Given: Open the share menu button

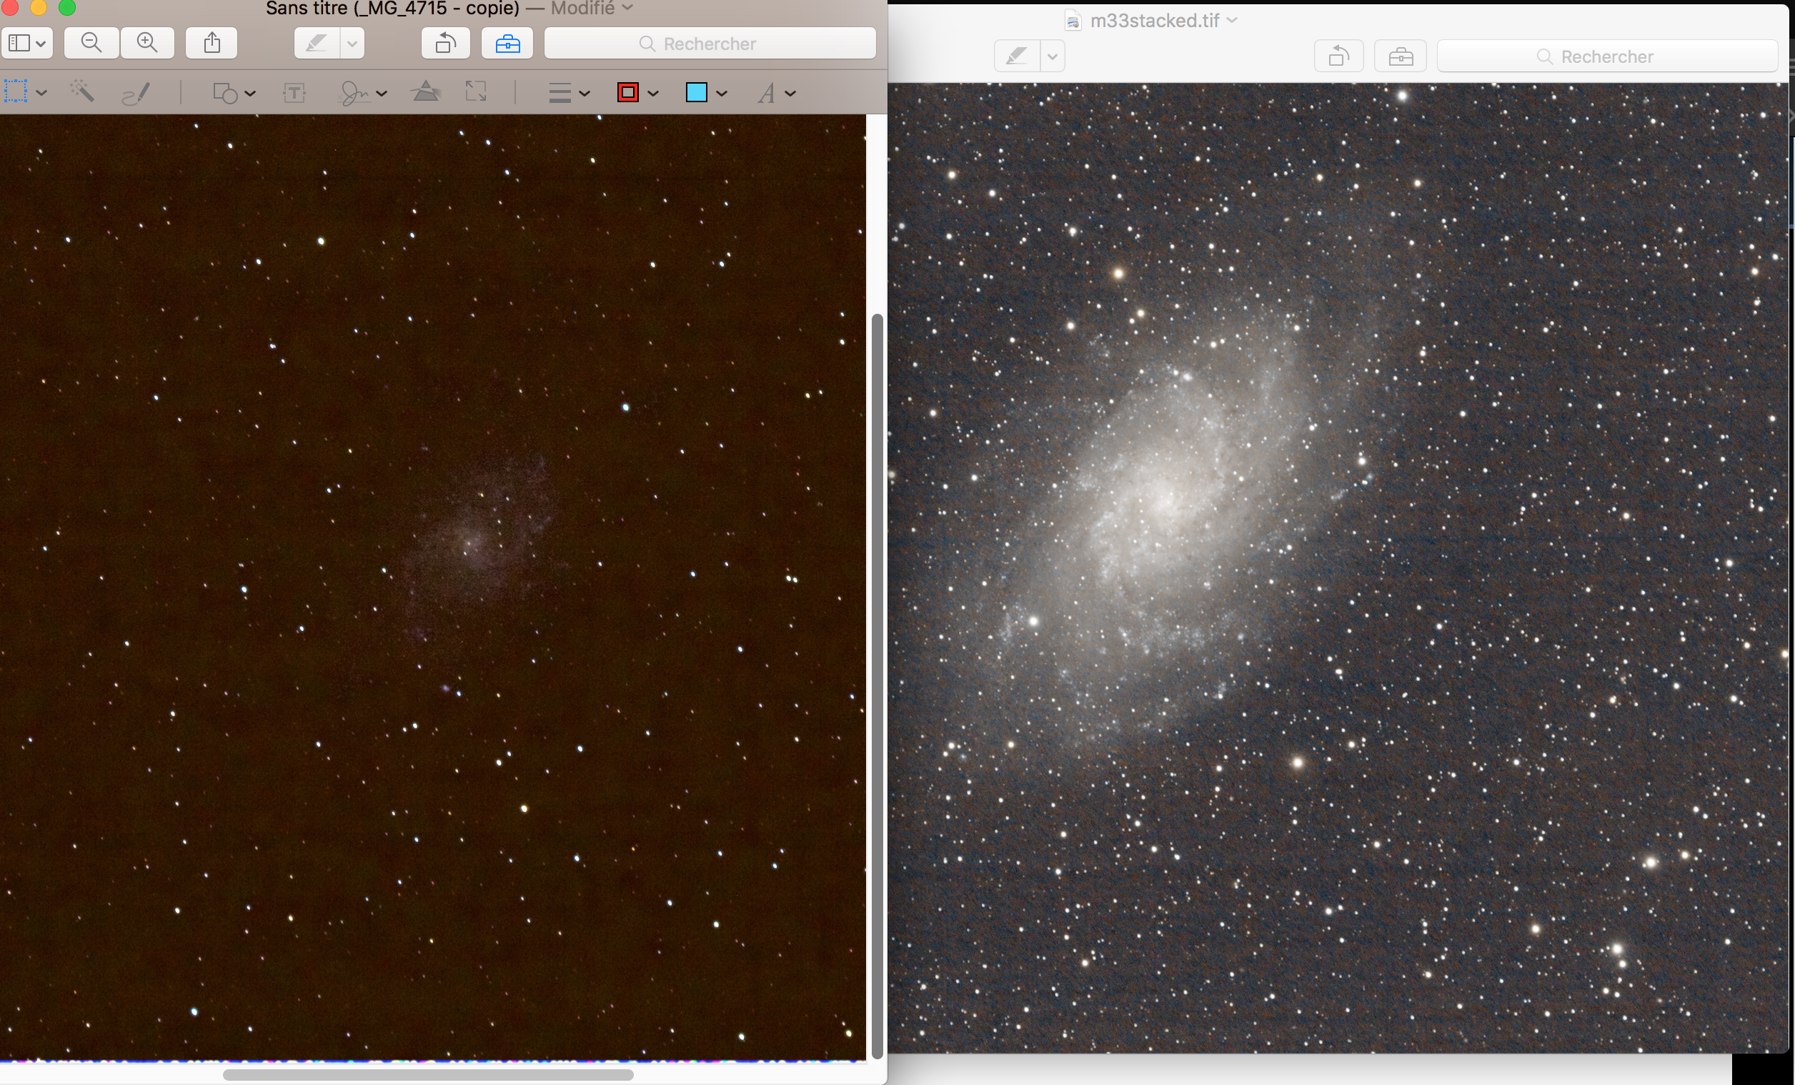Looking at the screenshot, I should click(x=212, y=43).
